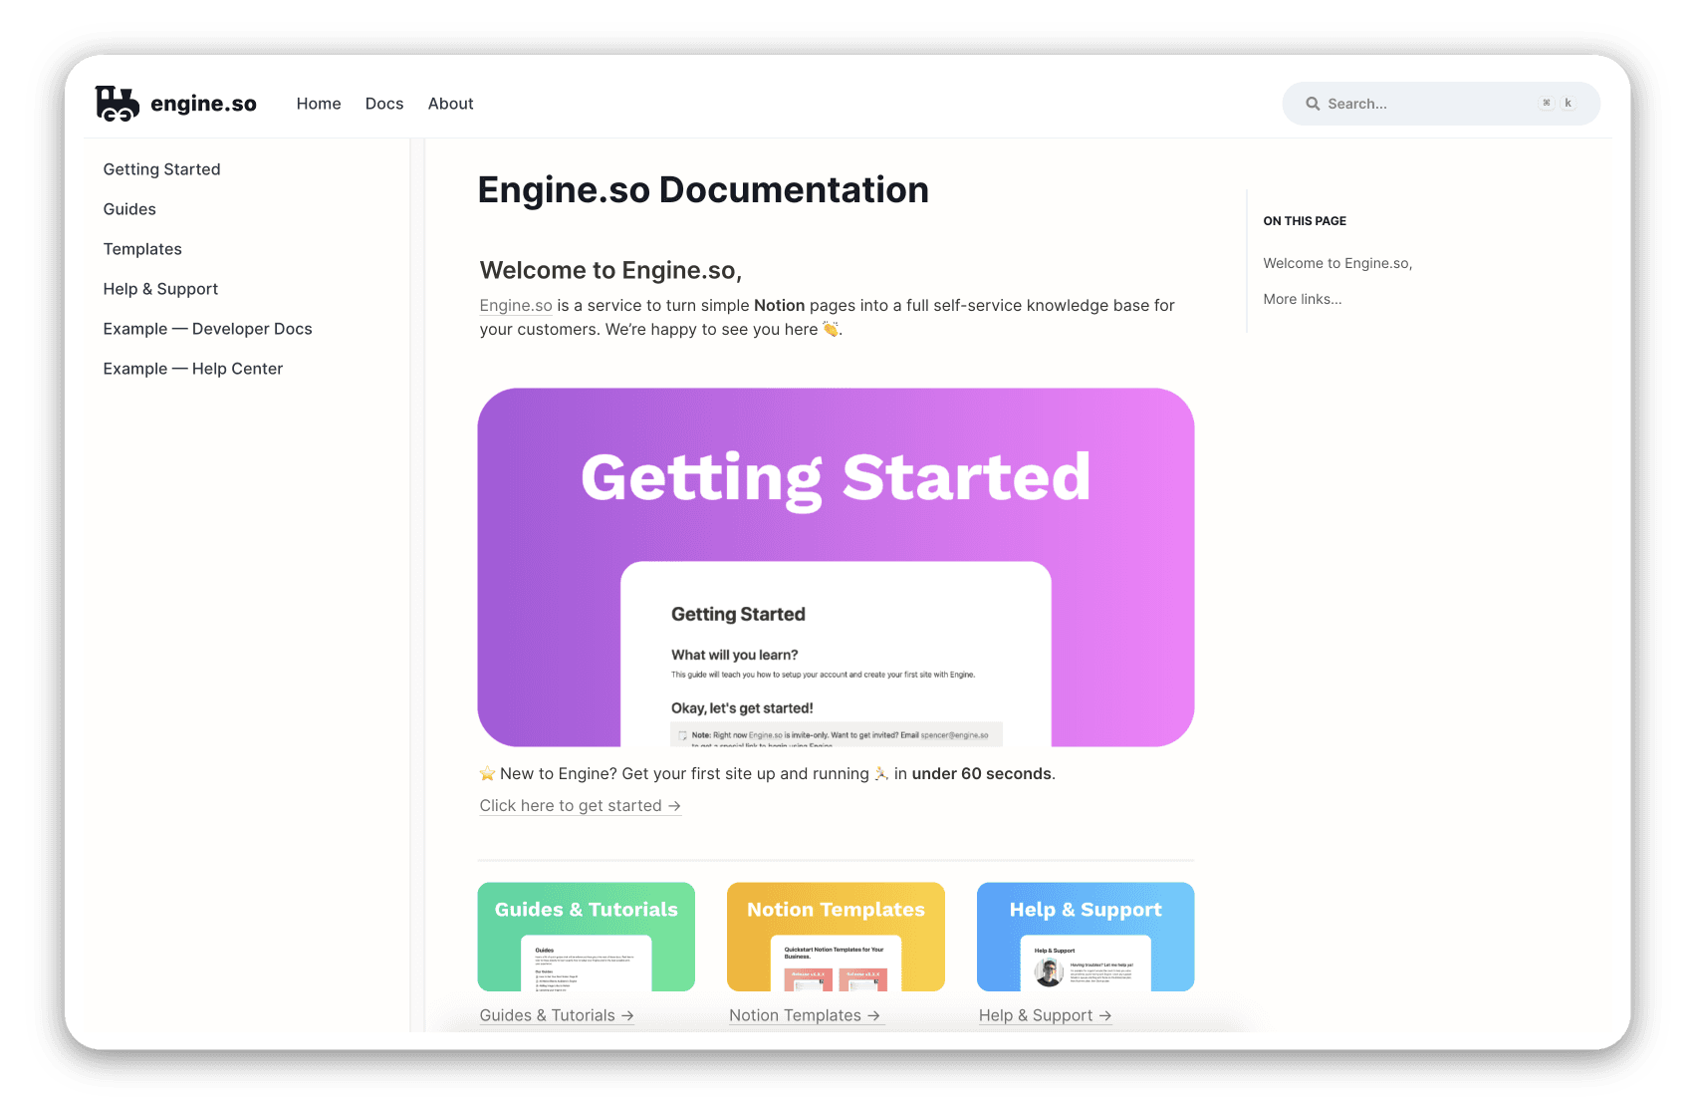Click the engine.so train logo
The height and width of the screenshot is (1104, 1695).
[x=117, y=103]
